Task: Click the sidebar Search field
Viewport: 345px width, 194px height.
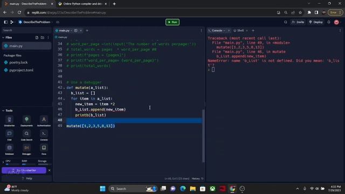Action: click(26, 30)
